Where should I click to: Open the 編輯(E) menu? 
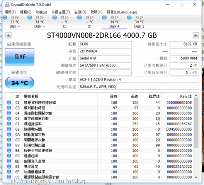click(x=25, y=12)
